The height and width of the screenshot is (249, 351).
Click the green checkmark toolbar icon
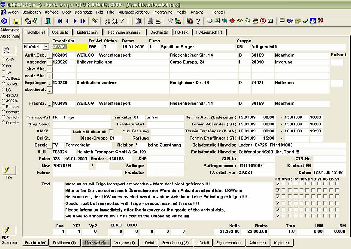(x=305, y=21)
